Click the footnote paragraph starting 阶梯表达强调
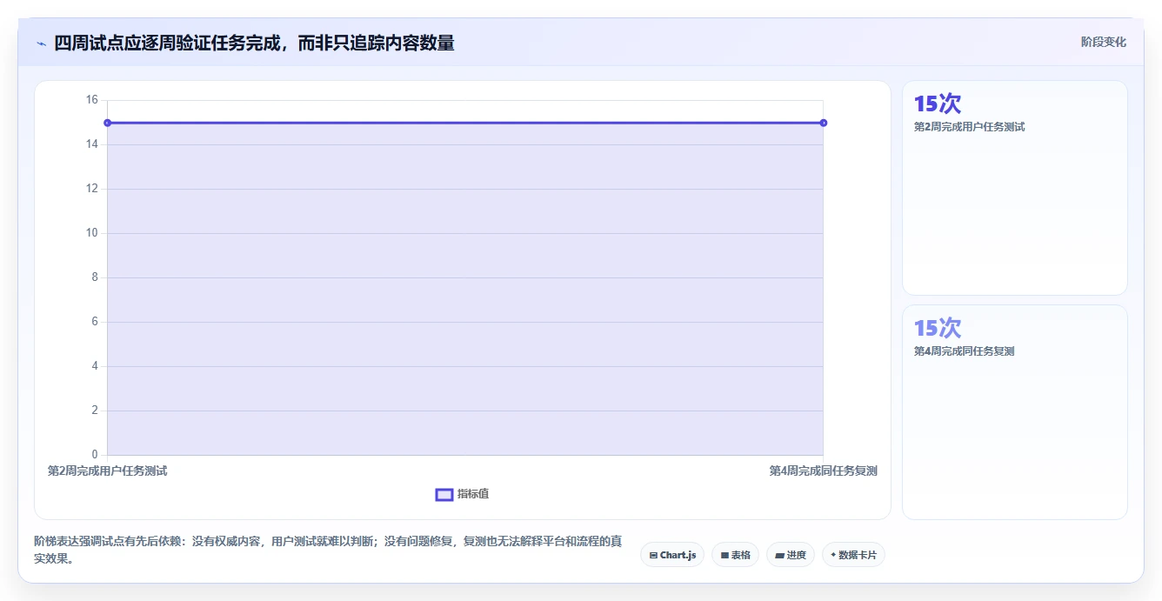The width and height of the screenshot is (1162, 601). point(328,551)
